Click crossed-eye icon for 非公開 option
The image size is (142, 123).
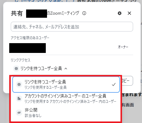pyautogui.click(x=19, y=113)
